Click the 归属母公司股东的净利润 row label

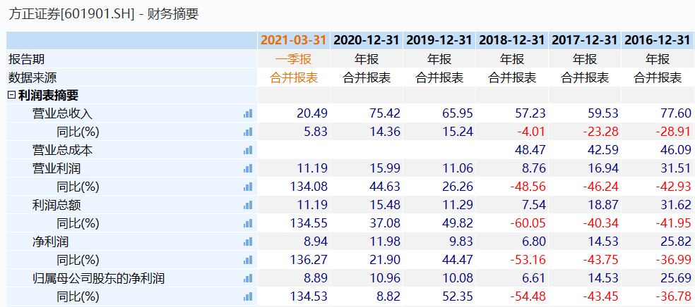(x=98, y=278)
